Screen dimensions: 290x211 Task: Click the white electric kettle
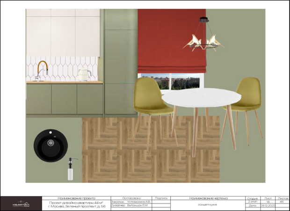(x=85, y=74)
